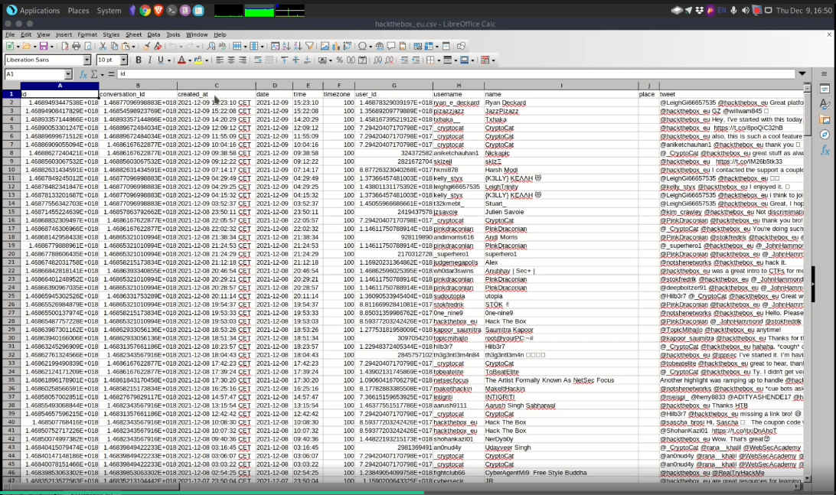Viewport: 836px width, 495px height.
Task: Open the Name Box dropdown arrow
Action: [68, 74]
